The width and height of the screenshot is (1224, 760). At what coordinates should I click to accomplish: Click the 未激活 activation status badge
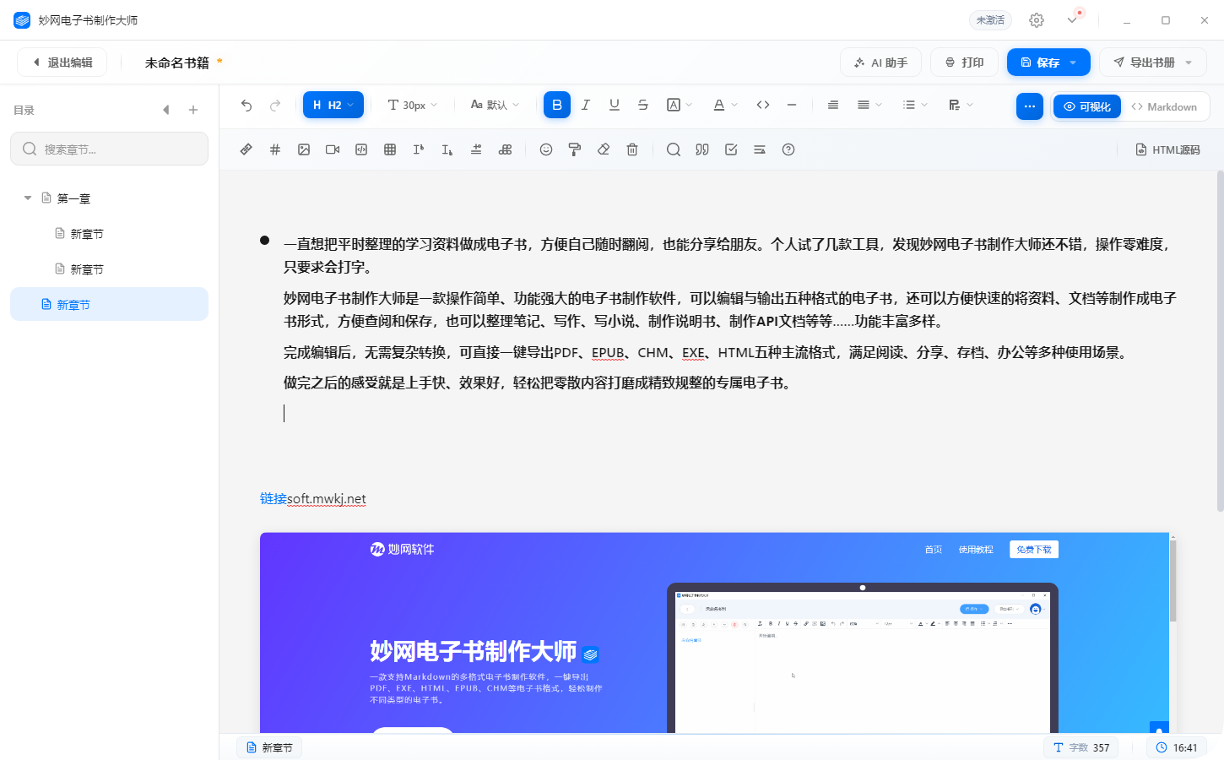click(x=990, y=20)
